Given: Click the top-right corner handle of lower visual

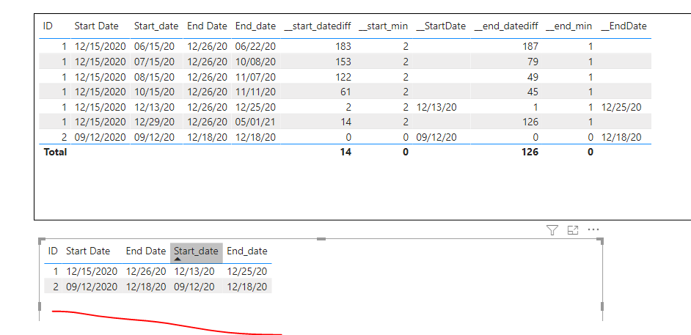Looking at the screenshot, I should pos(601,240).
